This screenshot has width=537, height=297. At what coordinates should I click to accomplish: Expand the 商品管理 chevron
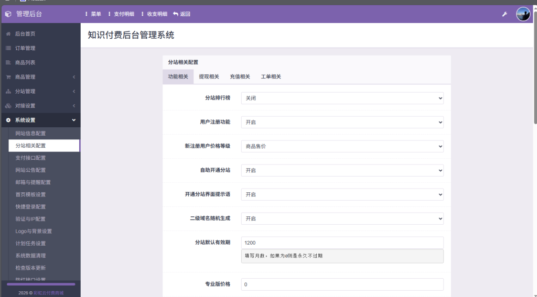[x=74, y=77]
